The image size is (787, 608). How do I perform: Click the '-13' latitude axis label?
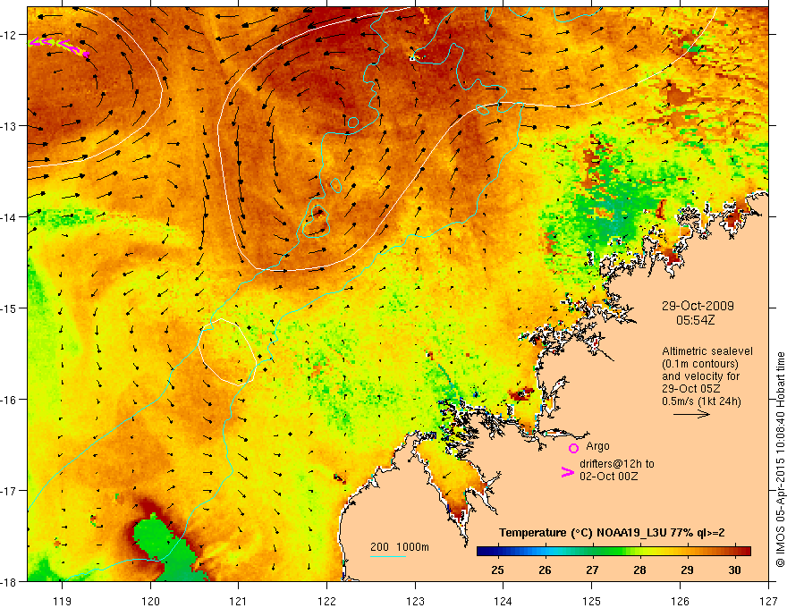9,126
